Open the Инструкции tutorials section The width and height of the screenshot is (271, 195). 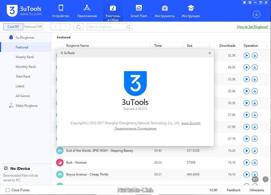tap(191, 11)
